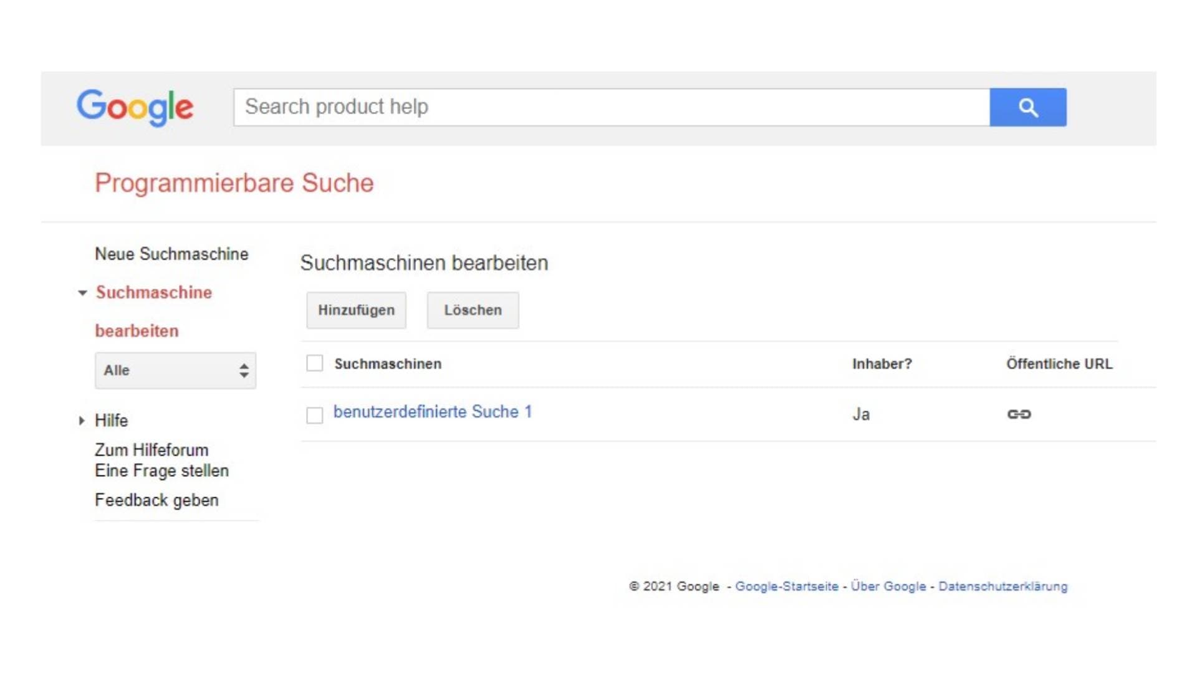Viewport: 1197px width, 673px height.
Task: Check the benutzerdefinierte Suche 1 checkbox
Action: (x=315, y=415)
